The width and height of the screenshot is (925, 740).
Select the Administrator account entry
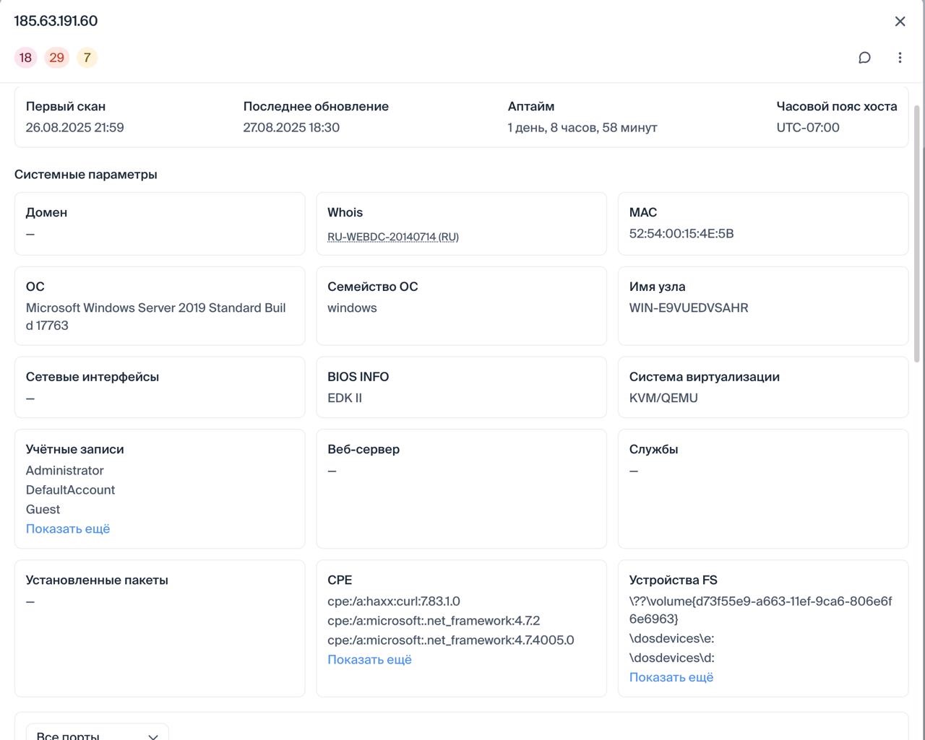click(65, 470)
